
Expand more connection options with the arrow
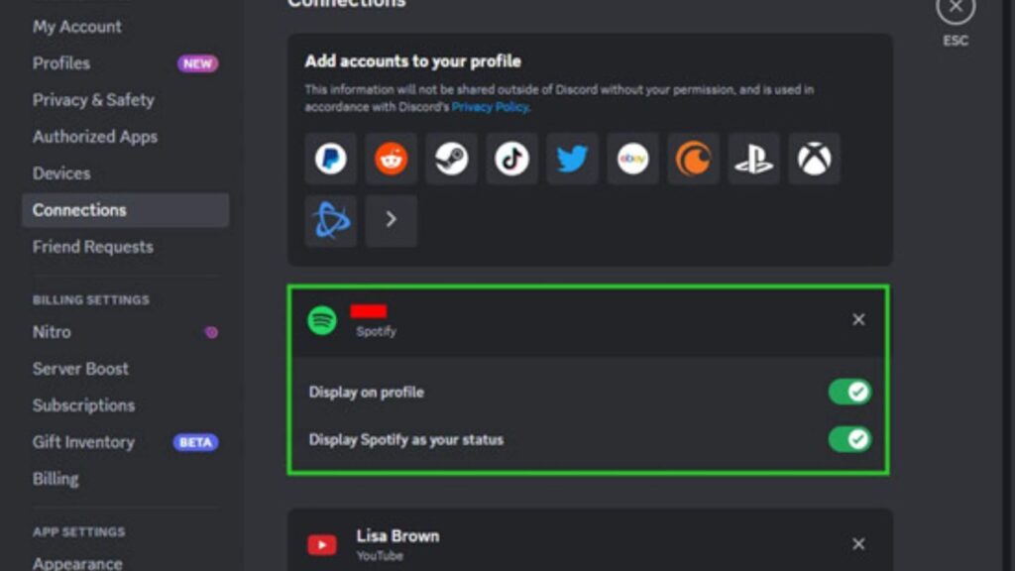pyautogui.click(x=391, y=220)
